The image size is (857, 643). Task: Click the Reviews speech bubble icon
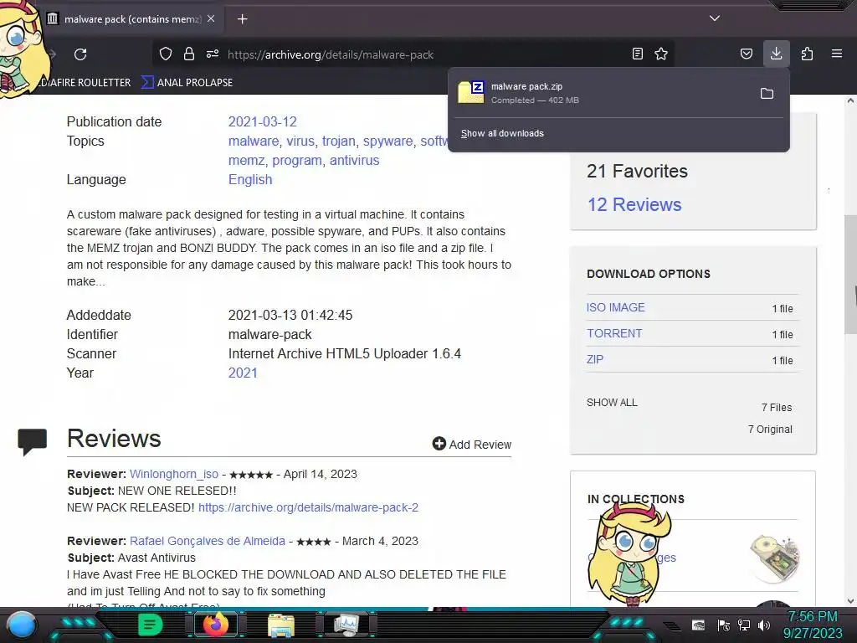pos(33,442)
